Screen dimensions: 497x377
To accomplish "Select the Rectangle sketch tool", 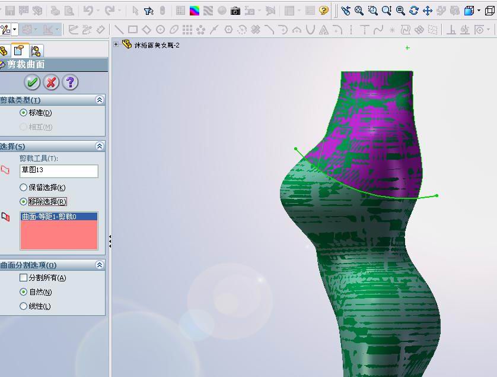I will [x=132, y=30].
